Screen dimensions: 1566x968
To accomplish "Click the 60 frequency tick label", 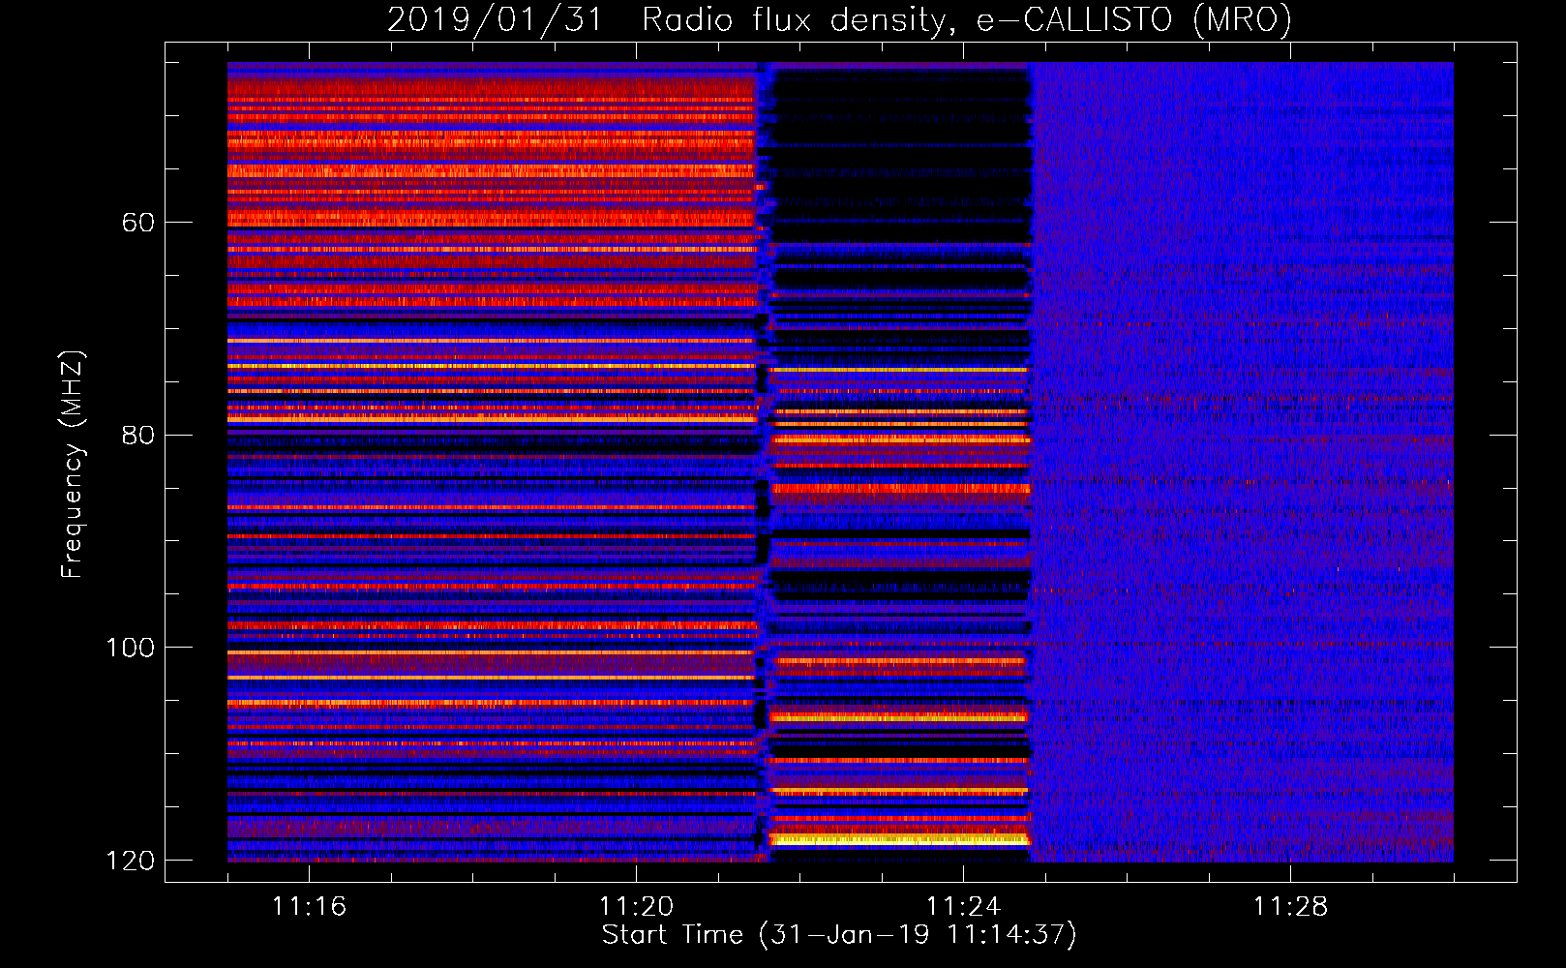I will (x=137, y=223).
